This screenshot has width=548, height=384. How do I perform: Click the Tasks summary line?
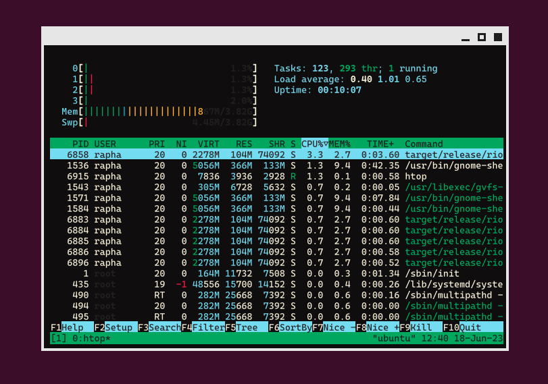355,68
